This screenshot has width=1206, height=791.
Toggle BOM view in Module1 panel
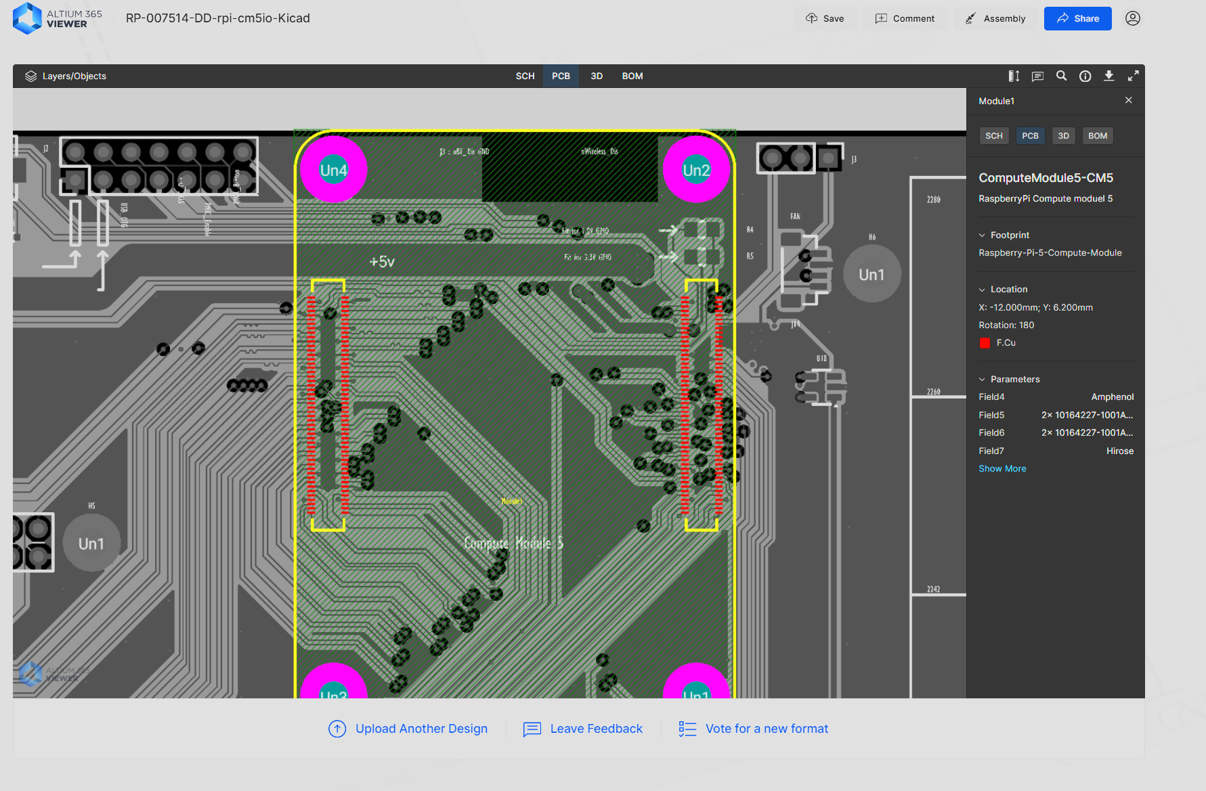(1097, 136)
